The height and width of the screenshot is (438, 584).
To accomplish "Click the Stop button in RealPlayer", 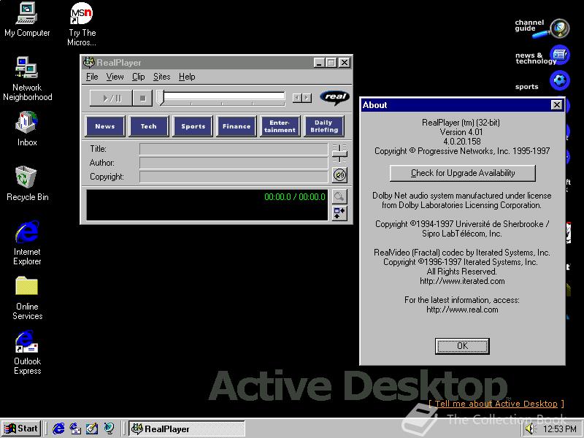I will tap(142, 99).
